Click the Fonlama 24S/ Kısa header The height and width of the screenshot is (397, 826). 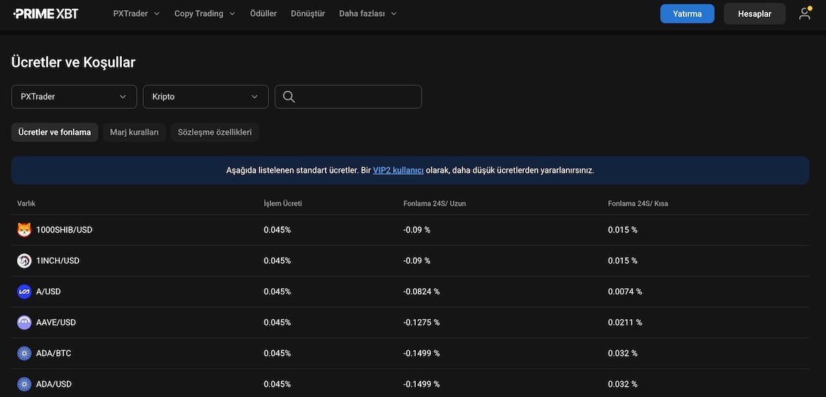638,204
